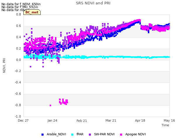187x140 pixels.
Task: Click the May 16 x-axis tick label
Action: (169, 120)
